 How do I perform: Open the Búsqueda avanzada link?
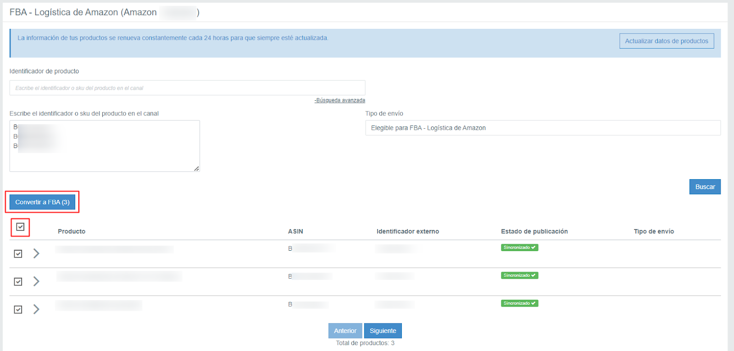(x=340, y=100)
